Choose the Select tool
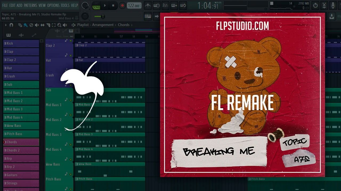The height and width of the screenshot is (191, 341). (54, 25)
